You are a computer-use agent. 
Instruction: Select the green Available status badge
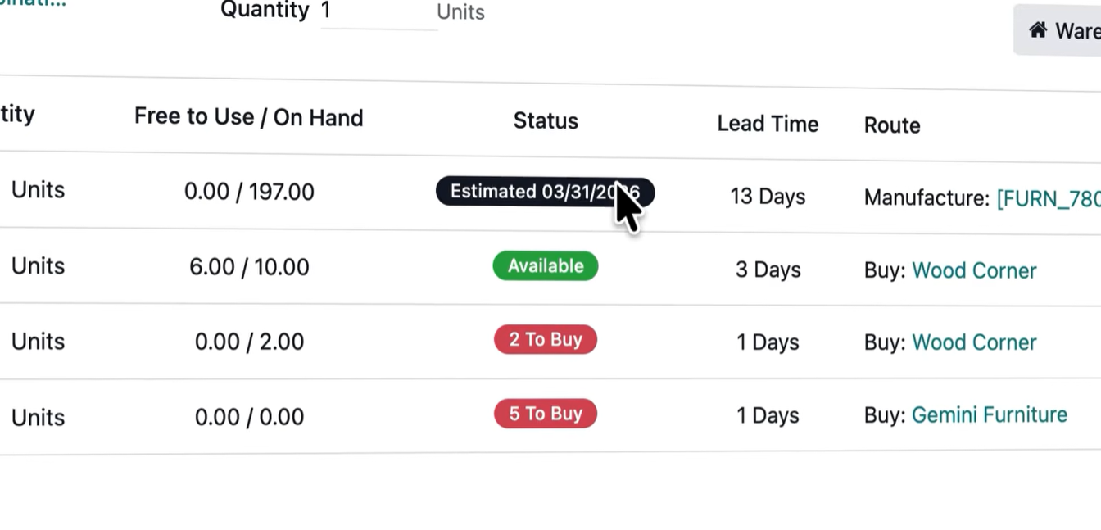pos(546,266)
